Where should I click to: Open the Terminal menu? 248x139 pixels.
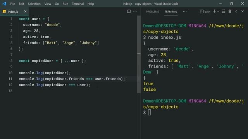click(x=77, y=3)
